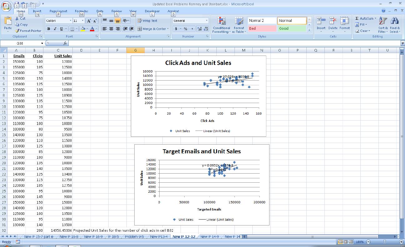This screenshot has height=247, width=405.
Task: Align text to the left
Action: pyautogui.click(x=105, y=29)
